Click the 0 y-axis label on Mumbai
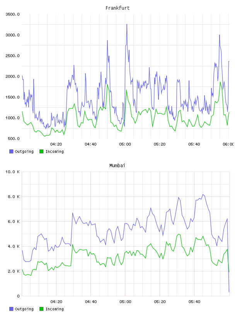 tap(18, 296)
